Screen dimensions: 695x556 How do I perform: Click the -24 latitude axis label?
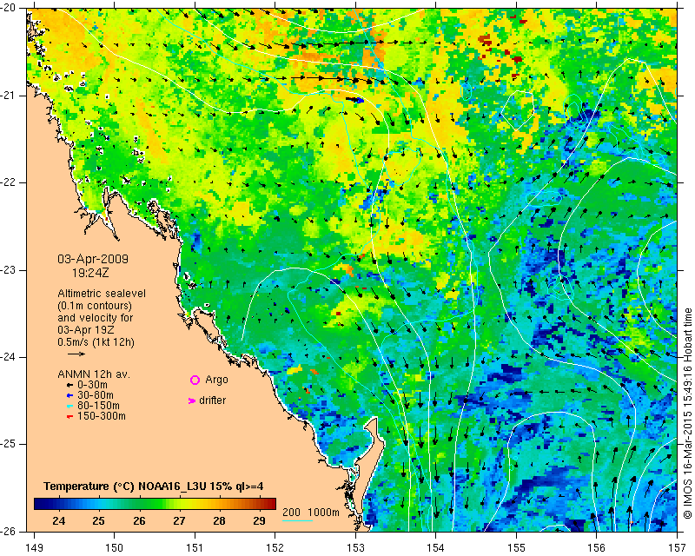pyautogui.click(x=10, y=357)
